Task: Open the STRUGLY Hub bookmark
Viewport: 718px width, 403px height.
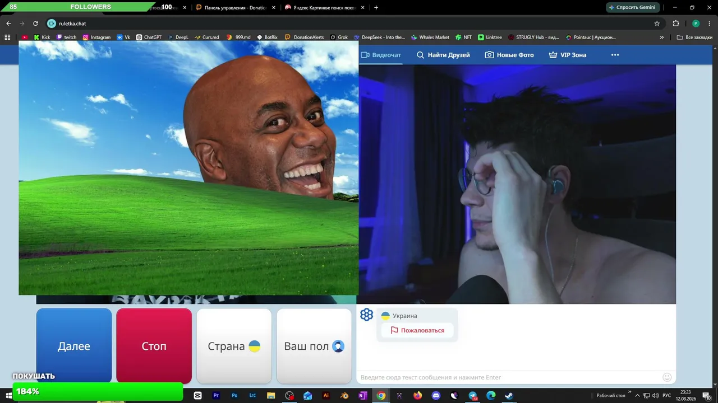Action: (533, 37)
